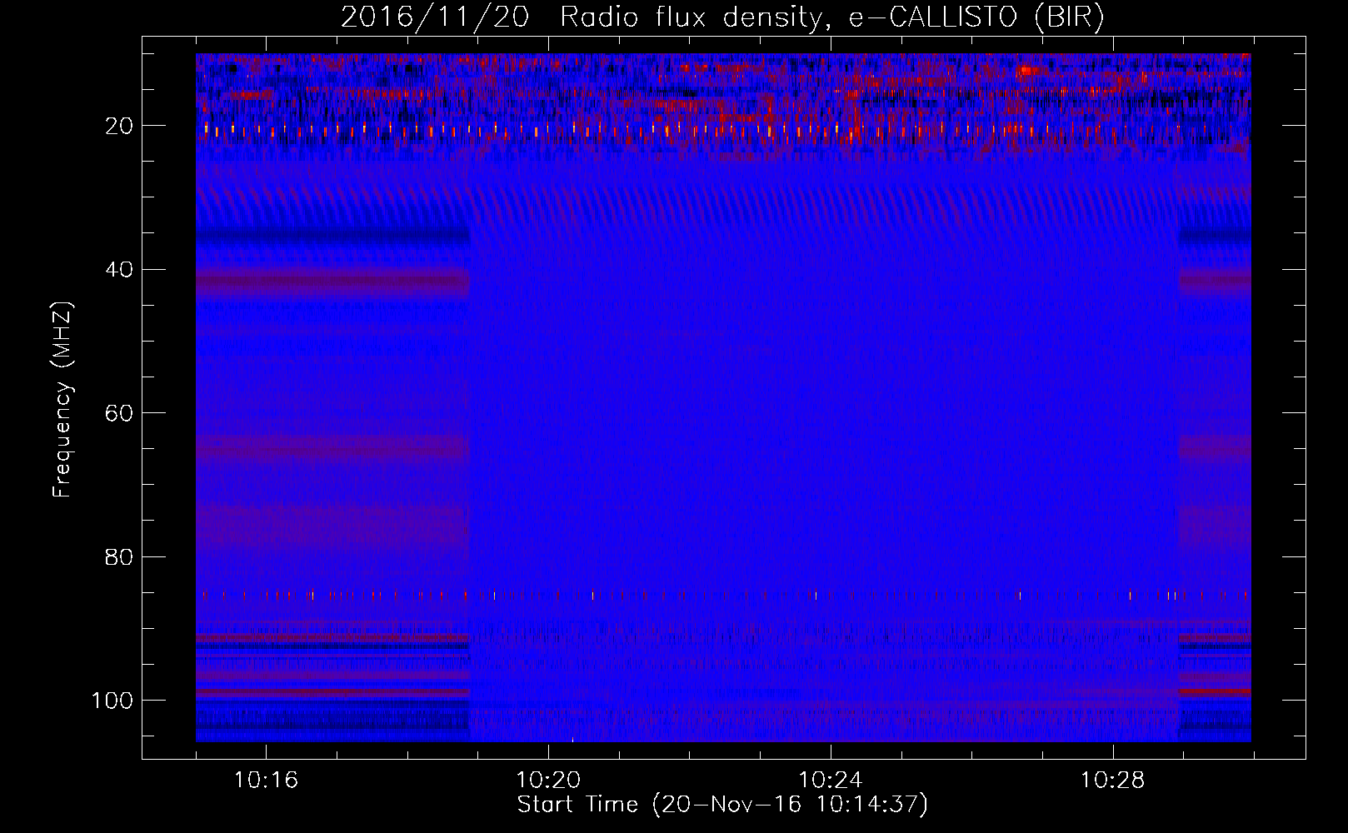The height and width of the screenshot is (833, 1348).
Task: Click the 10:20 time tick label
Action: 548,781
